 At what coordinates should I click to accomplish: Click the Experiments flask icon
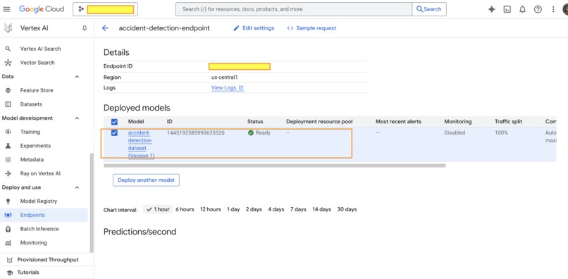[x=8, y=146]
